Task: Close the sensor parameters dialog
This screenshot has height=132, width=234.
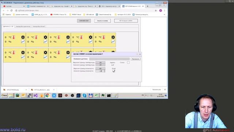Action: click(140, 54)
